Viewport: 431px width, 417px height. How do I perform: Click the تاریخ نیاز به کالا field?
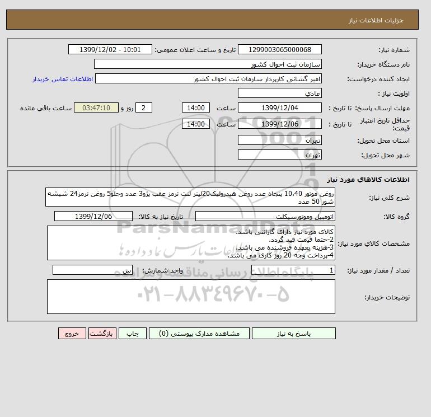(x=93, y=216)
